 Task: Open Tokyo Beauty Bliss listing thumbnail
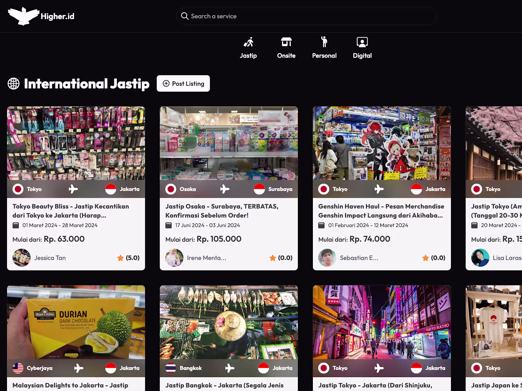(76, 143)
